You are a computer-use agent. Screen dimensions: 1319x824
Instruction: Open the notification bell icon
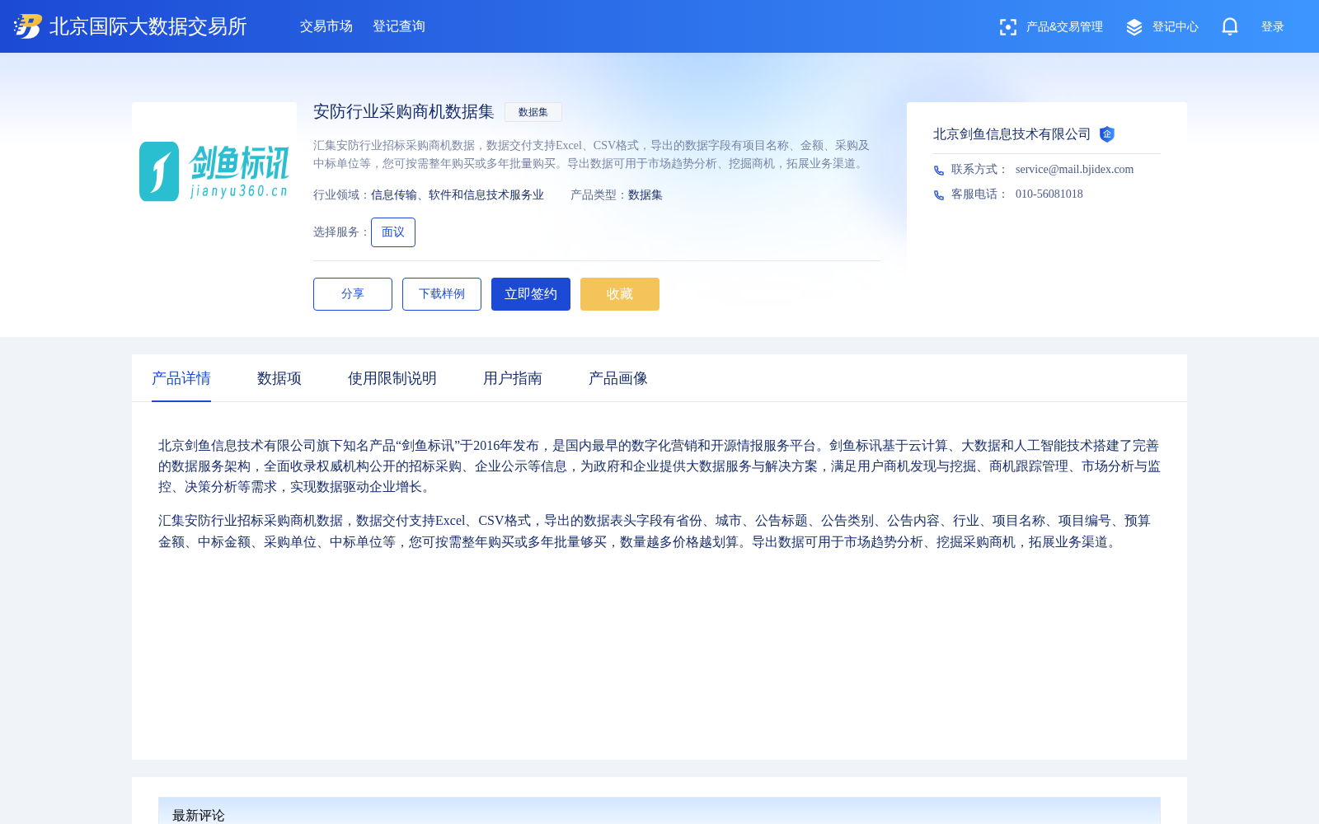1230,26
